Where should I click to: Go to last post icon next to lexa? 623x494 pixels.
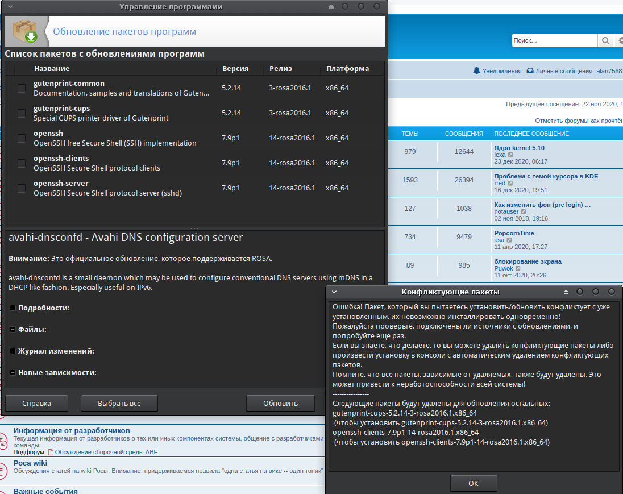click(x=510, y=155)
